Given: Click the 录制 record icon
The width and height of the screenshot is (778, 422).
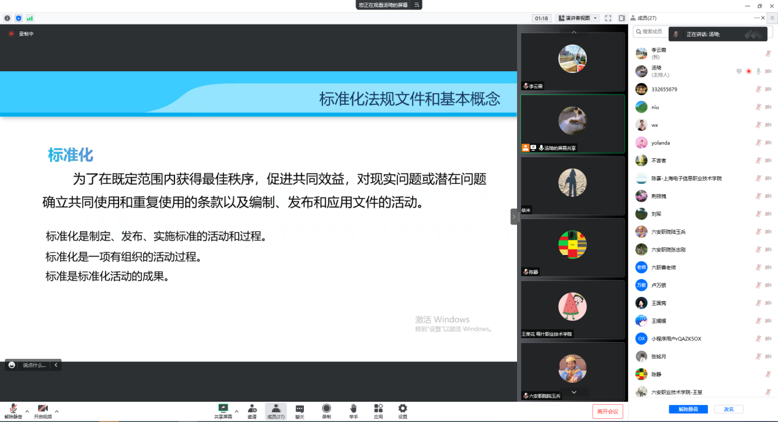Looking at the screenshot, I should tap(326, 410).
